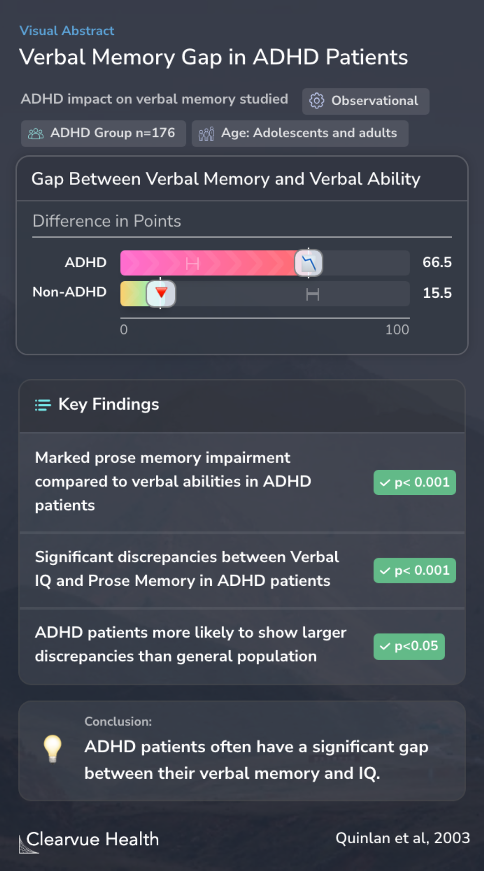
Task: Click the Age: Adolescents and adults tag
Action: click(300, 133)
